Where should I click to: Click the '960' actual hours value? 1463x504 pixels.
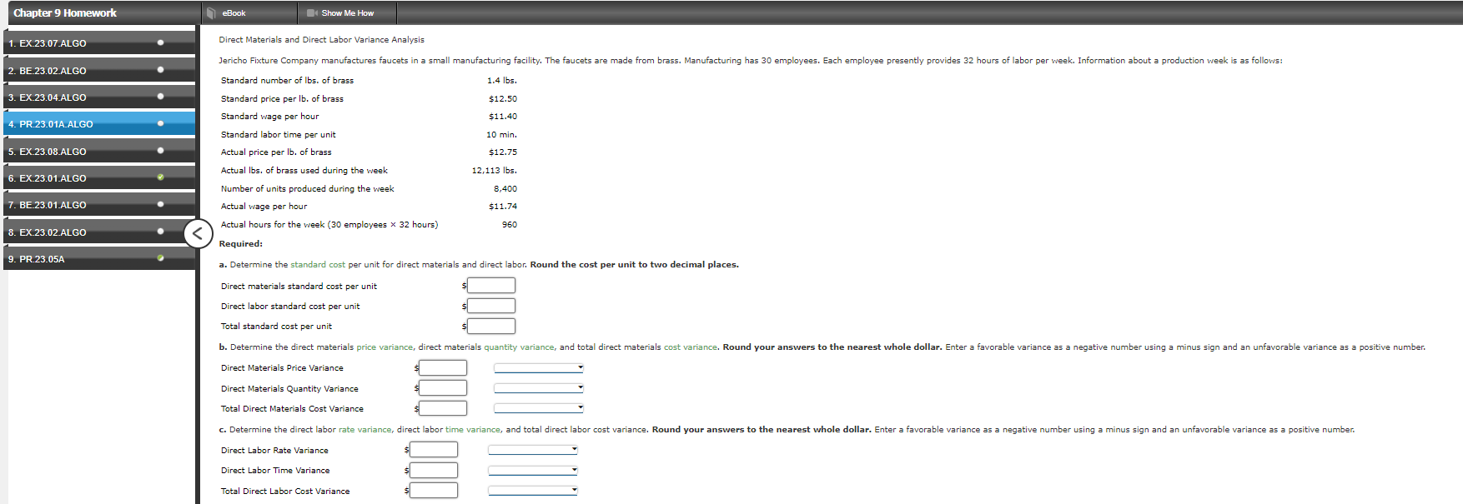(510, 225)
